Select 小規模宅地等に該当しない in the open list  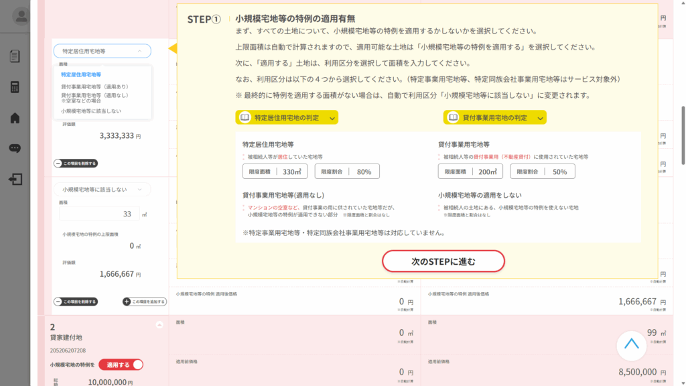click(x=91, y=111)
